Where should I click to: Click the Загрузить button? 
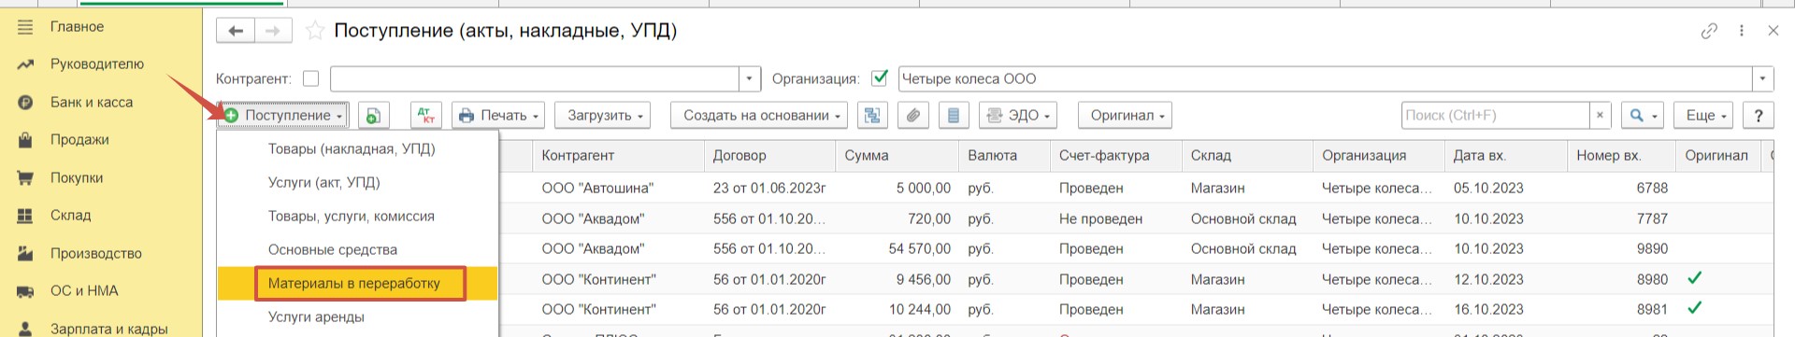(x=603, y=116)
